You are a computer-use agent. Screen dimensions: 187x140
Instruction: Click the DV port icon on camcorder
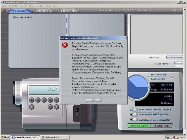(77, 110)
